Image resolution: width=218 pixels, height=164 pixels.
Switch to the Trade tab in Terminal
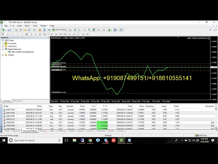[x=7, y=131]
